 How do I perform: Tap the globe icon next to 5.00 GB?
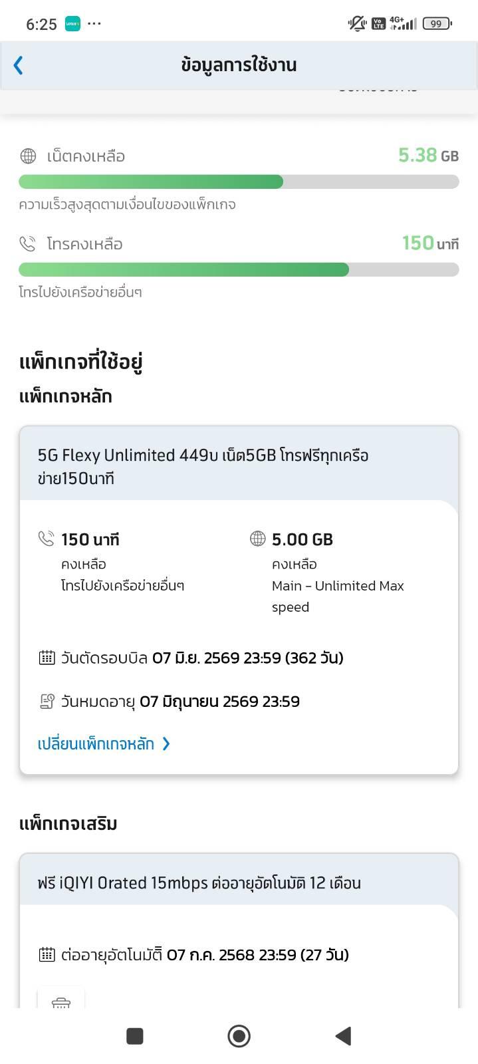(x=257, y=539)
